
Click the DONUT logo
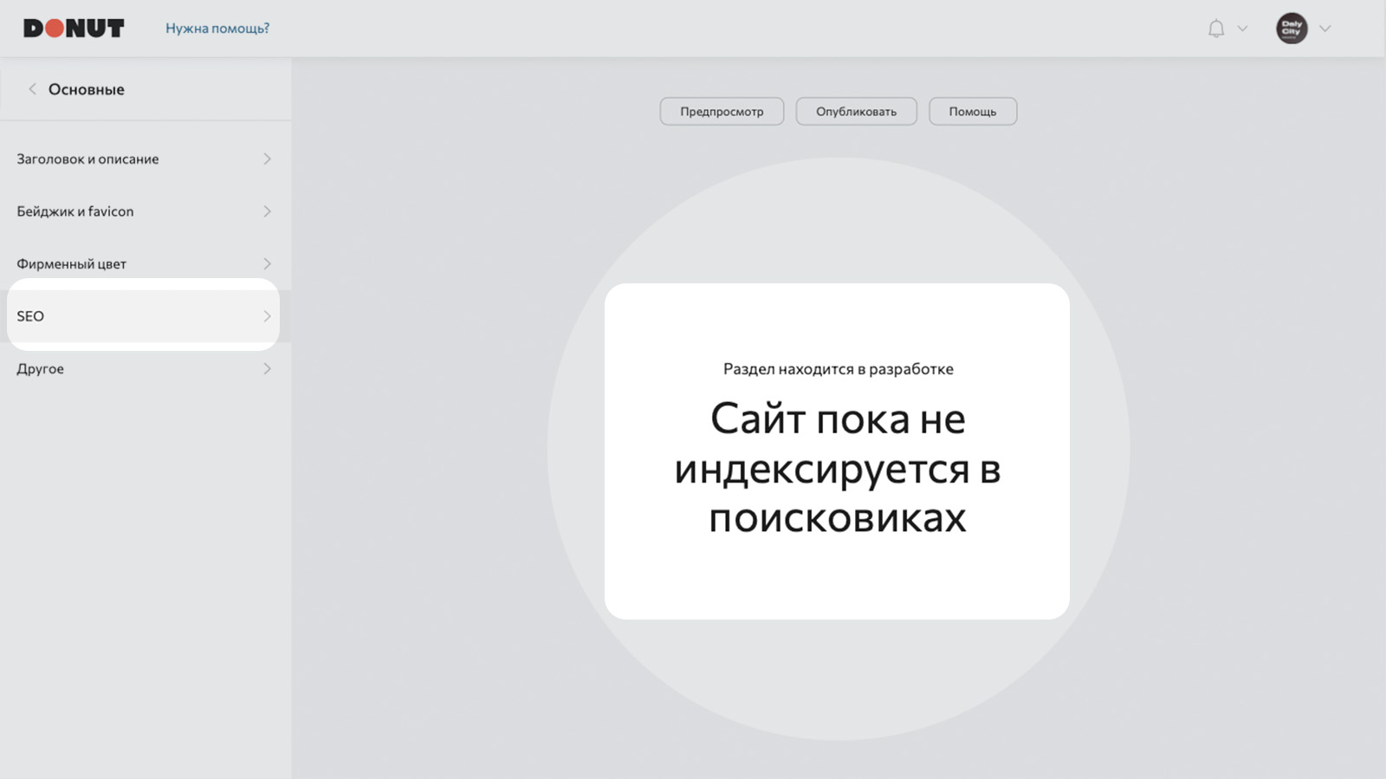tap(74, 29)
